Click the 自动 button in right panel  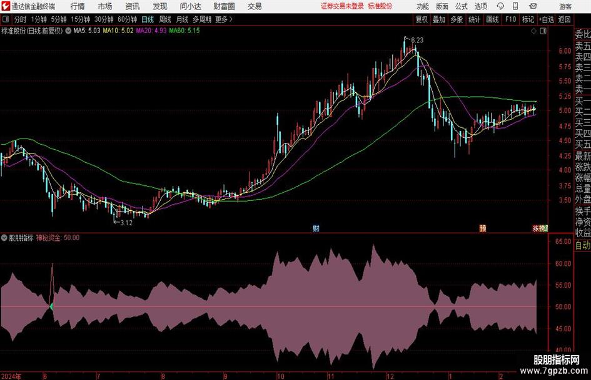coord(583,245)
